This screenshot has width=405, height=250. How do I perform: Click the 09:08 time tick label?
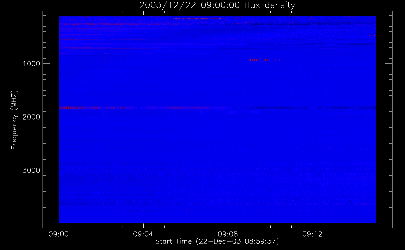228,234
